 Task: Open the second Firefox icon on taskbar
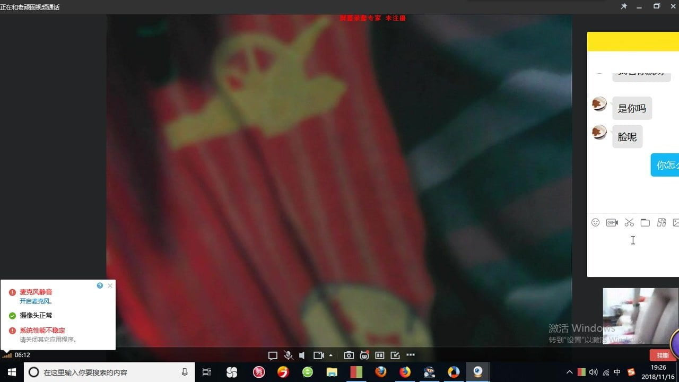(405, 372)
